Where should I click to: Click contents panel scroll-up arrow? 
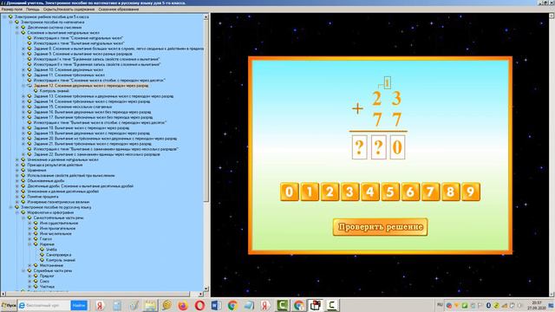206,17
